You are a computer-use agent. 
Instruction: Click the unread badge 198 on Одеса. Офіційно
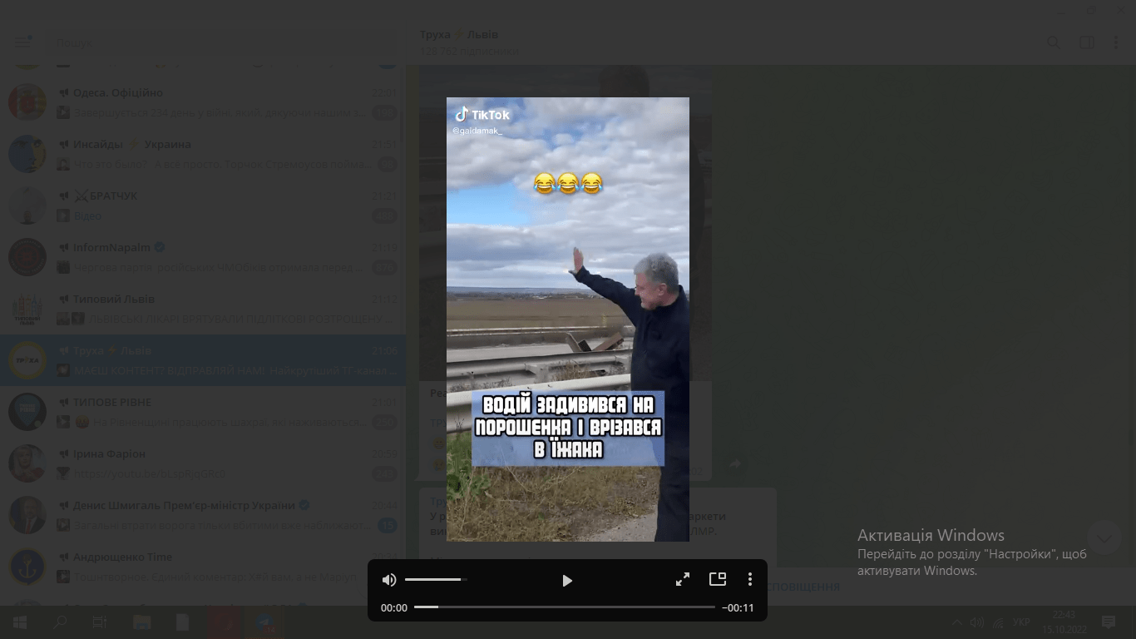(386, 112)
